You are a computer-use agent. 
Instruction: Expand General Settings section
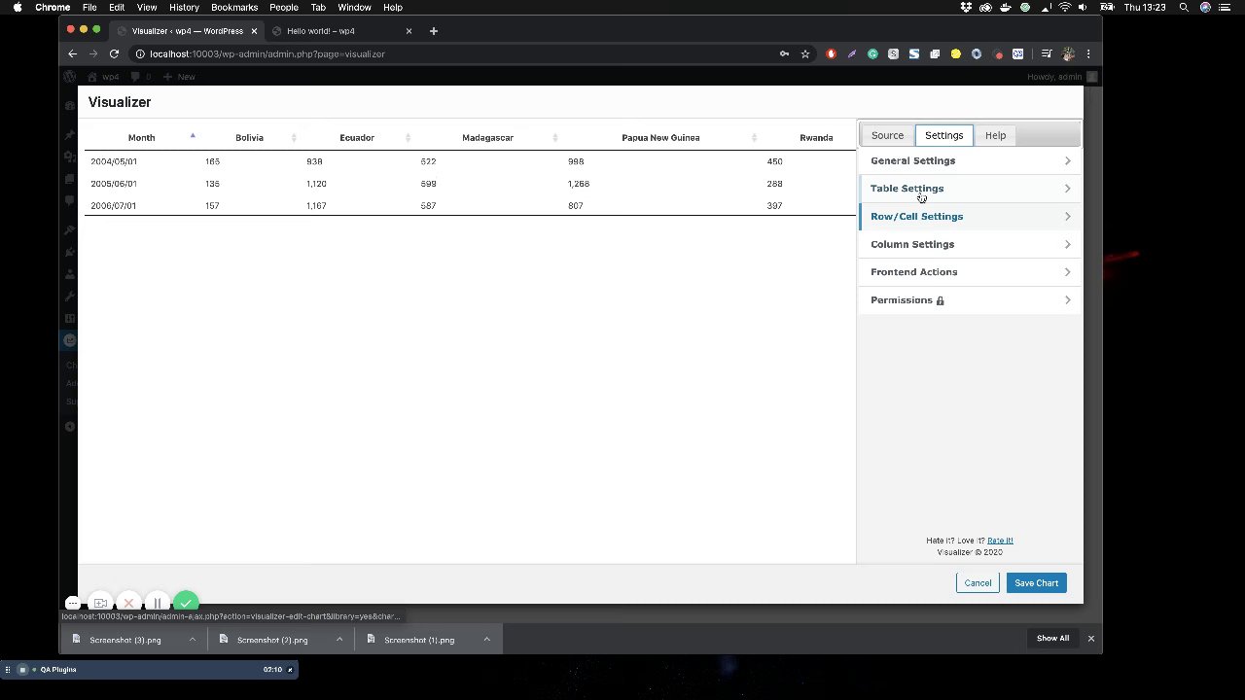point(970,160)
